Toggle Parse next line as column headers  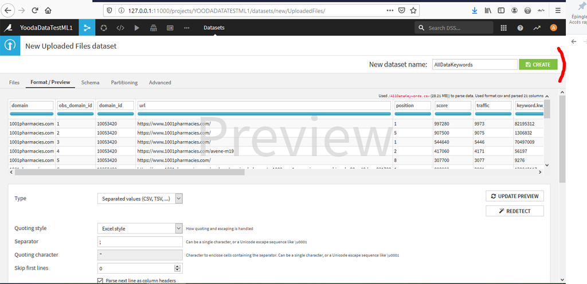click(x=100, y=281)
